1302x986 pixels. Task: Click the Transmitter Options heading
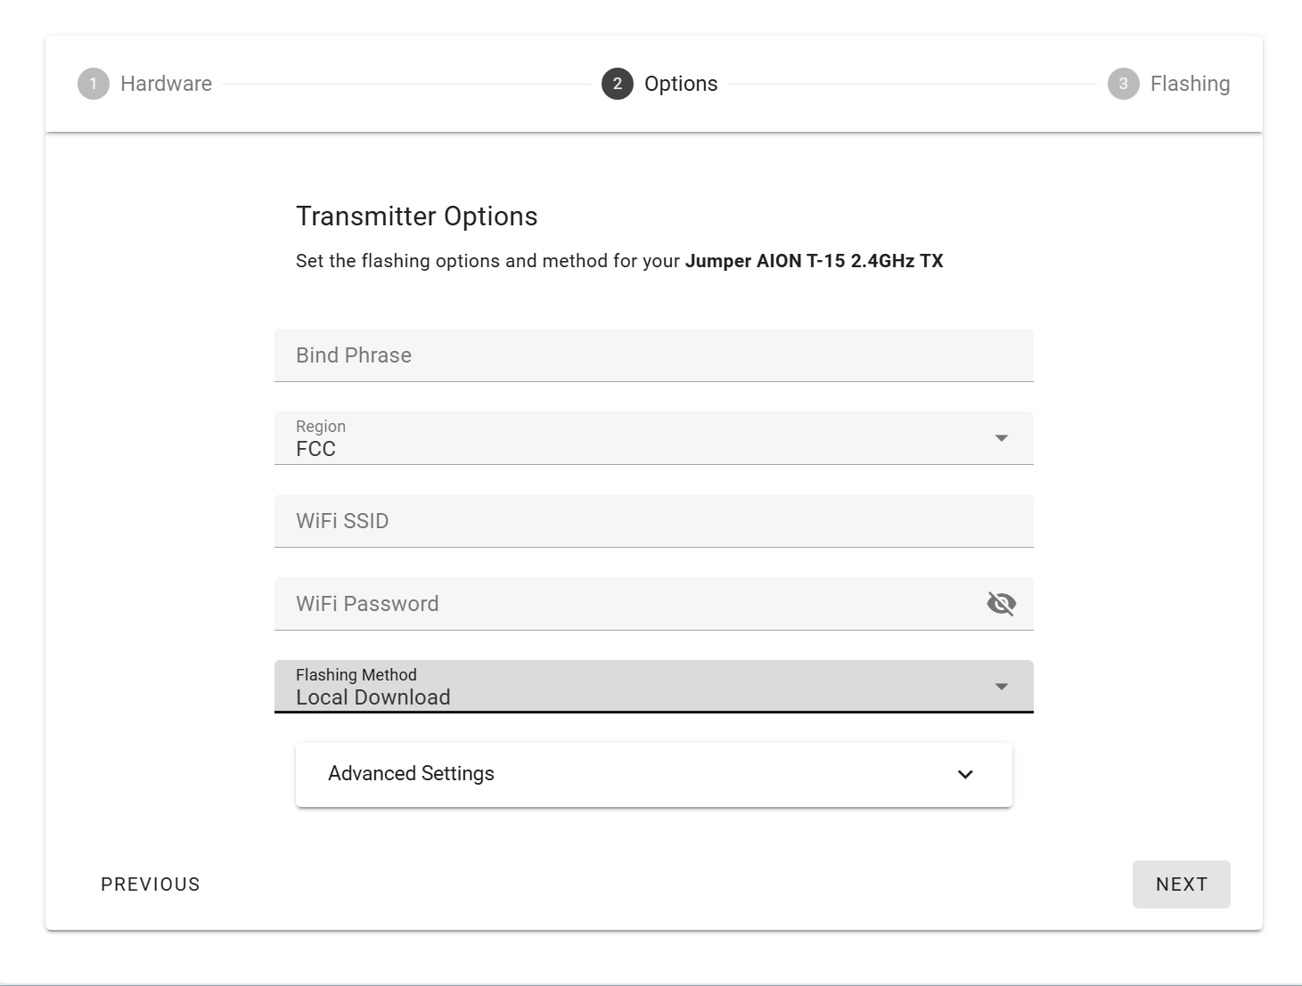(416, 216)
